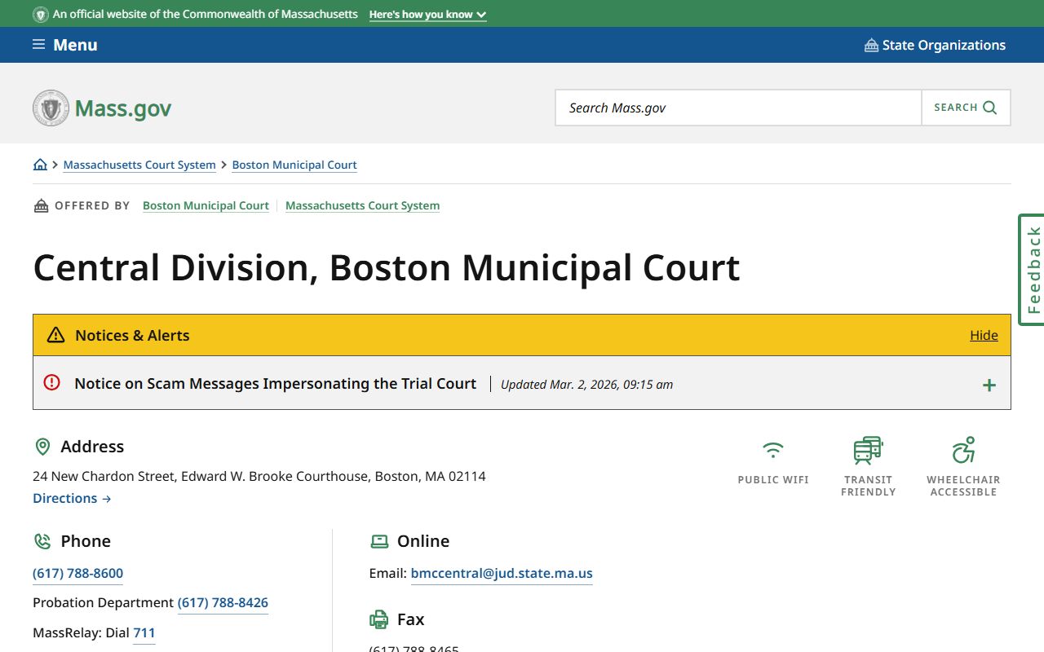The image size is (1044, 652).
Task: Email bmccentral@jud.state.ma.us
Action: 502,573
